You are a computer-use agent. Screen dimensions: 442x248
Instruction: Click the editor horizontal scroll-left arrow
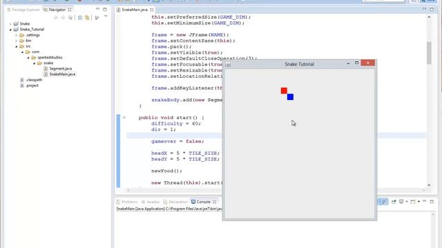pyautogui.click(x=128, y=190)
